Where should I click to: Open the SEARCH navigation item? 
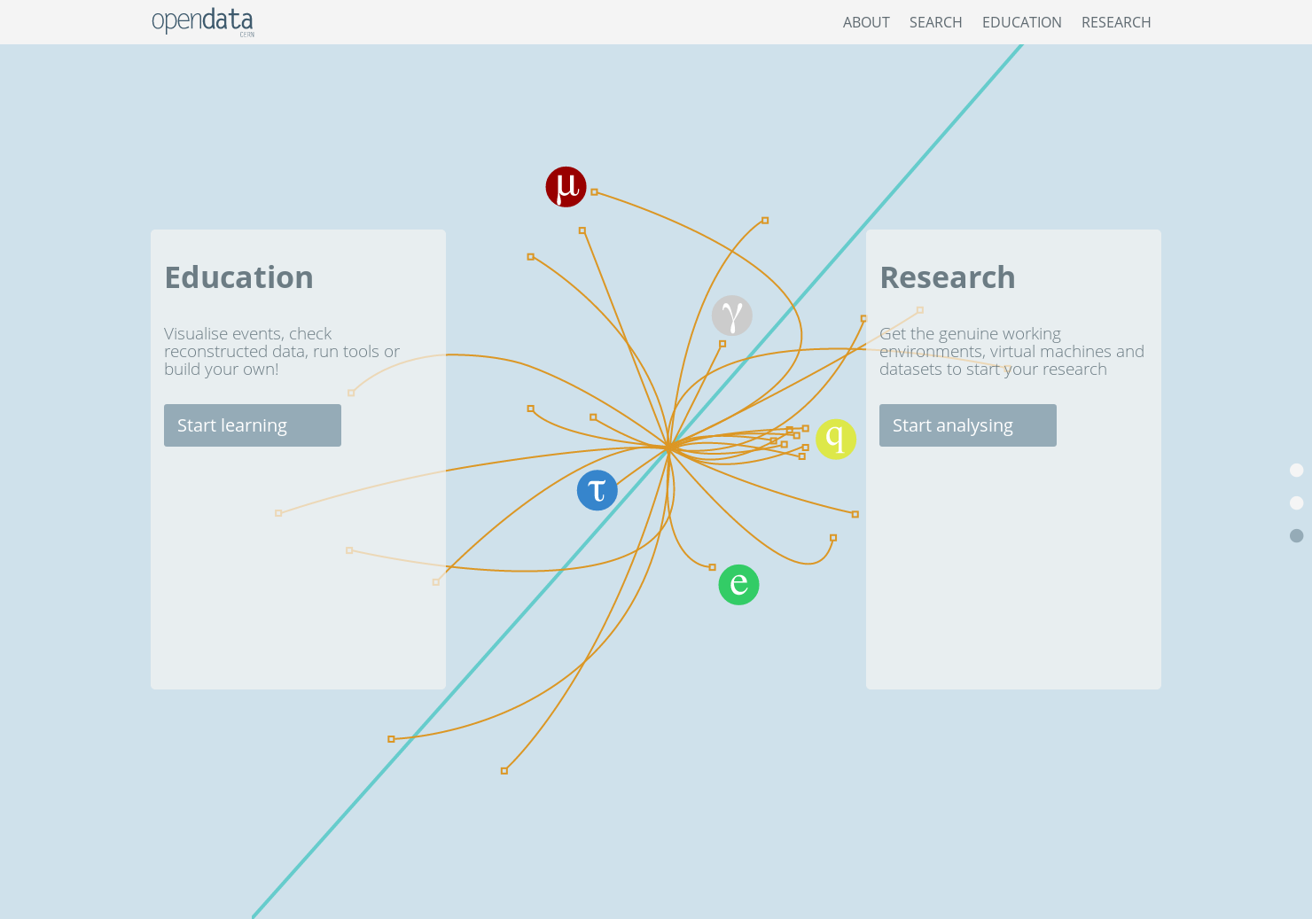click(x=935, y=22)
